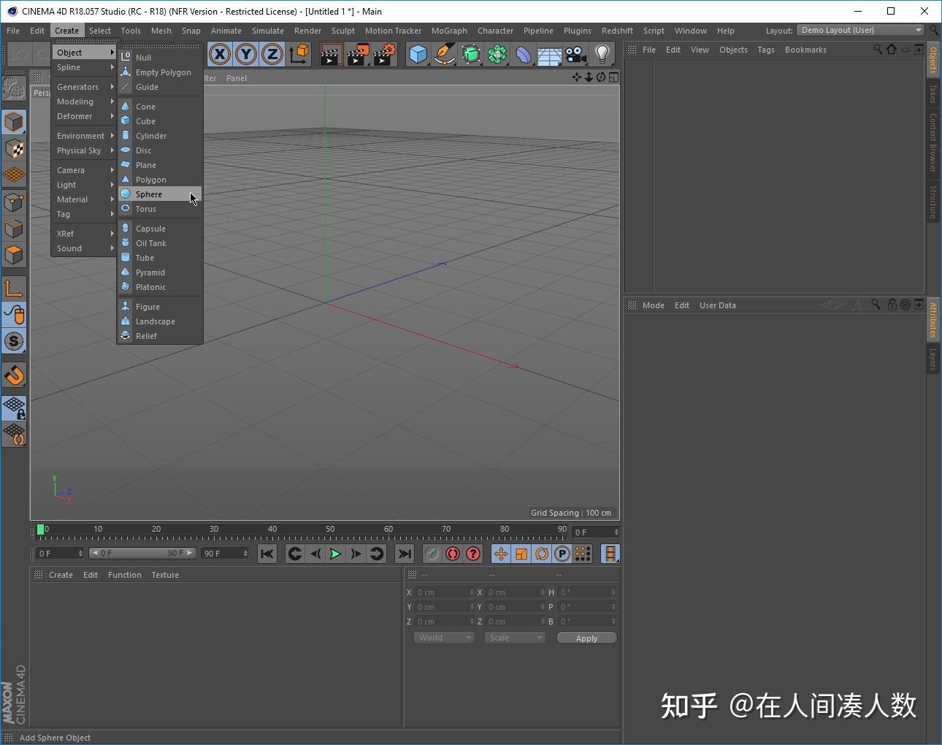Select the Pen spline tool icon

coord(444,54)
